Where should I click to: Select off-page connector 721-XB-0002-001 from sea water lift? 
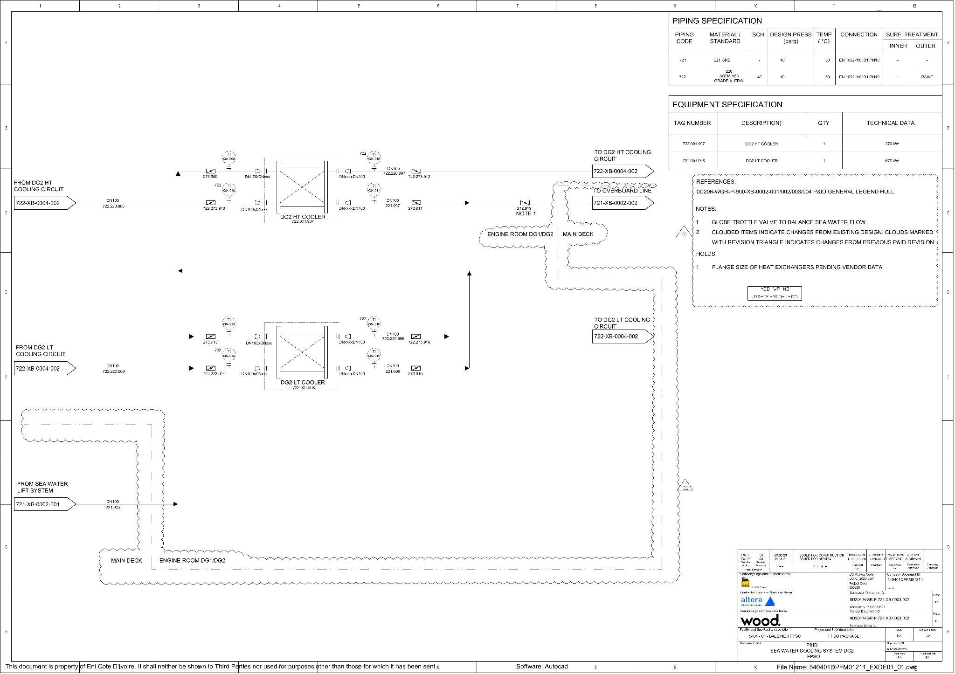pyautogui.click(x=45, y=504)
